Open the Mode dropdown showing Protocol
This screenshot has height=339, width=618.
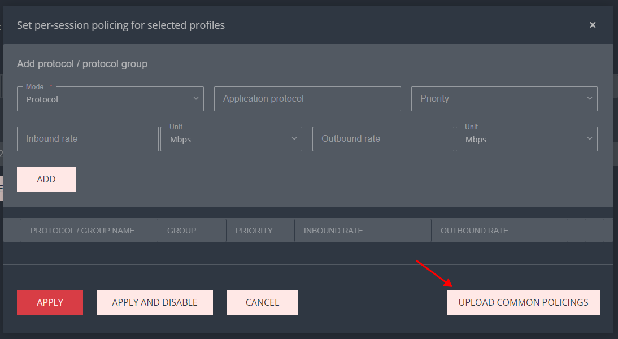110,99
